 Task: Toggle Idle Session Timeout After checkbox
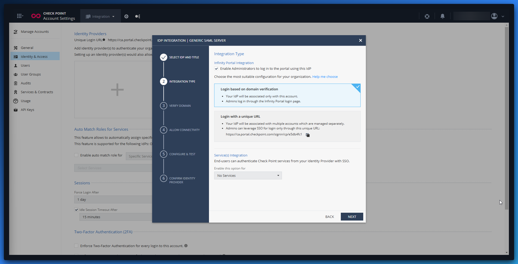[x=76, y=210]
